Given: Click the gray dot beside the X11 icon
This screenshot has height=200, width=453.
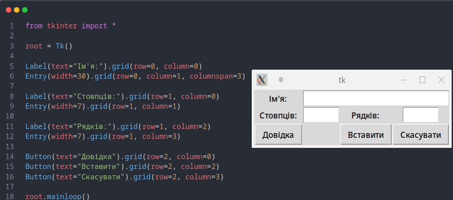Looking at the screenshot, I should click(281, 80).
